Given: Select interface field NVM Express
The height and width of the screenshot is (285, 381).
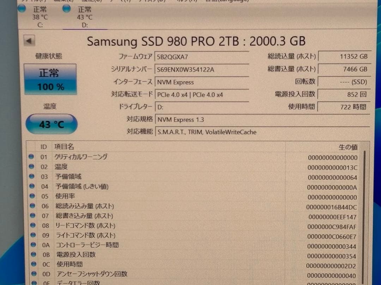Looking at the screenshot, I should pyautogui.click(x=202, y=82).
